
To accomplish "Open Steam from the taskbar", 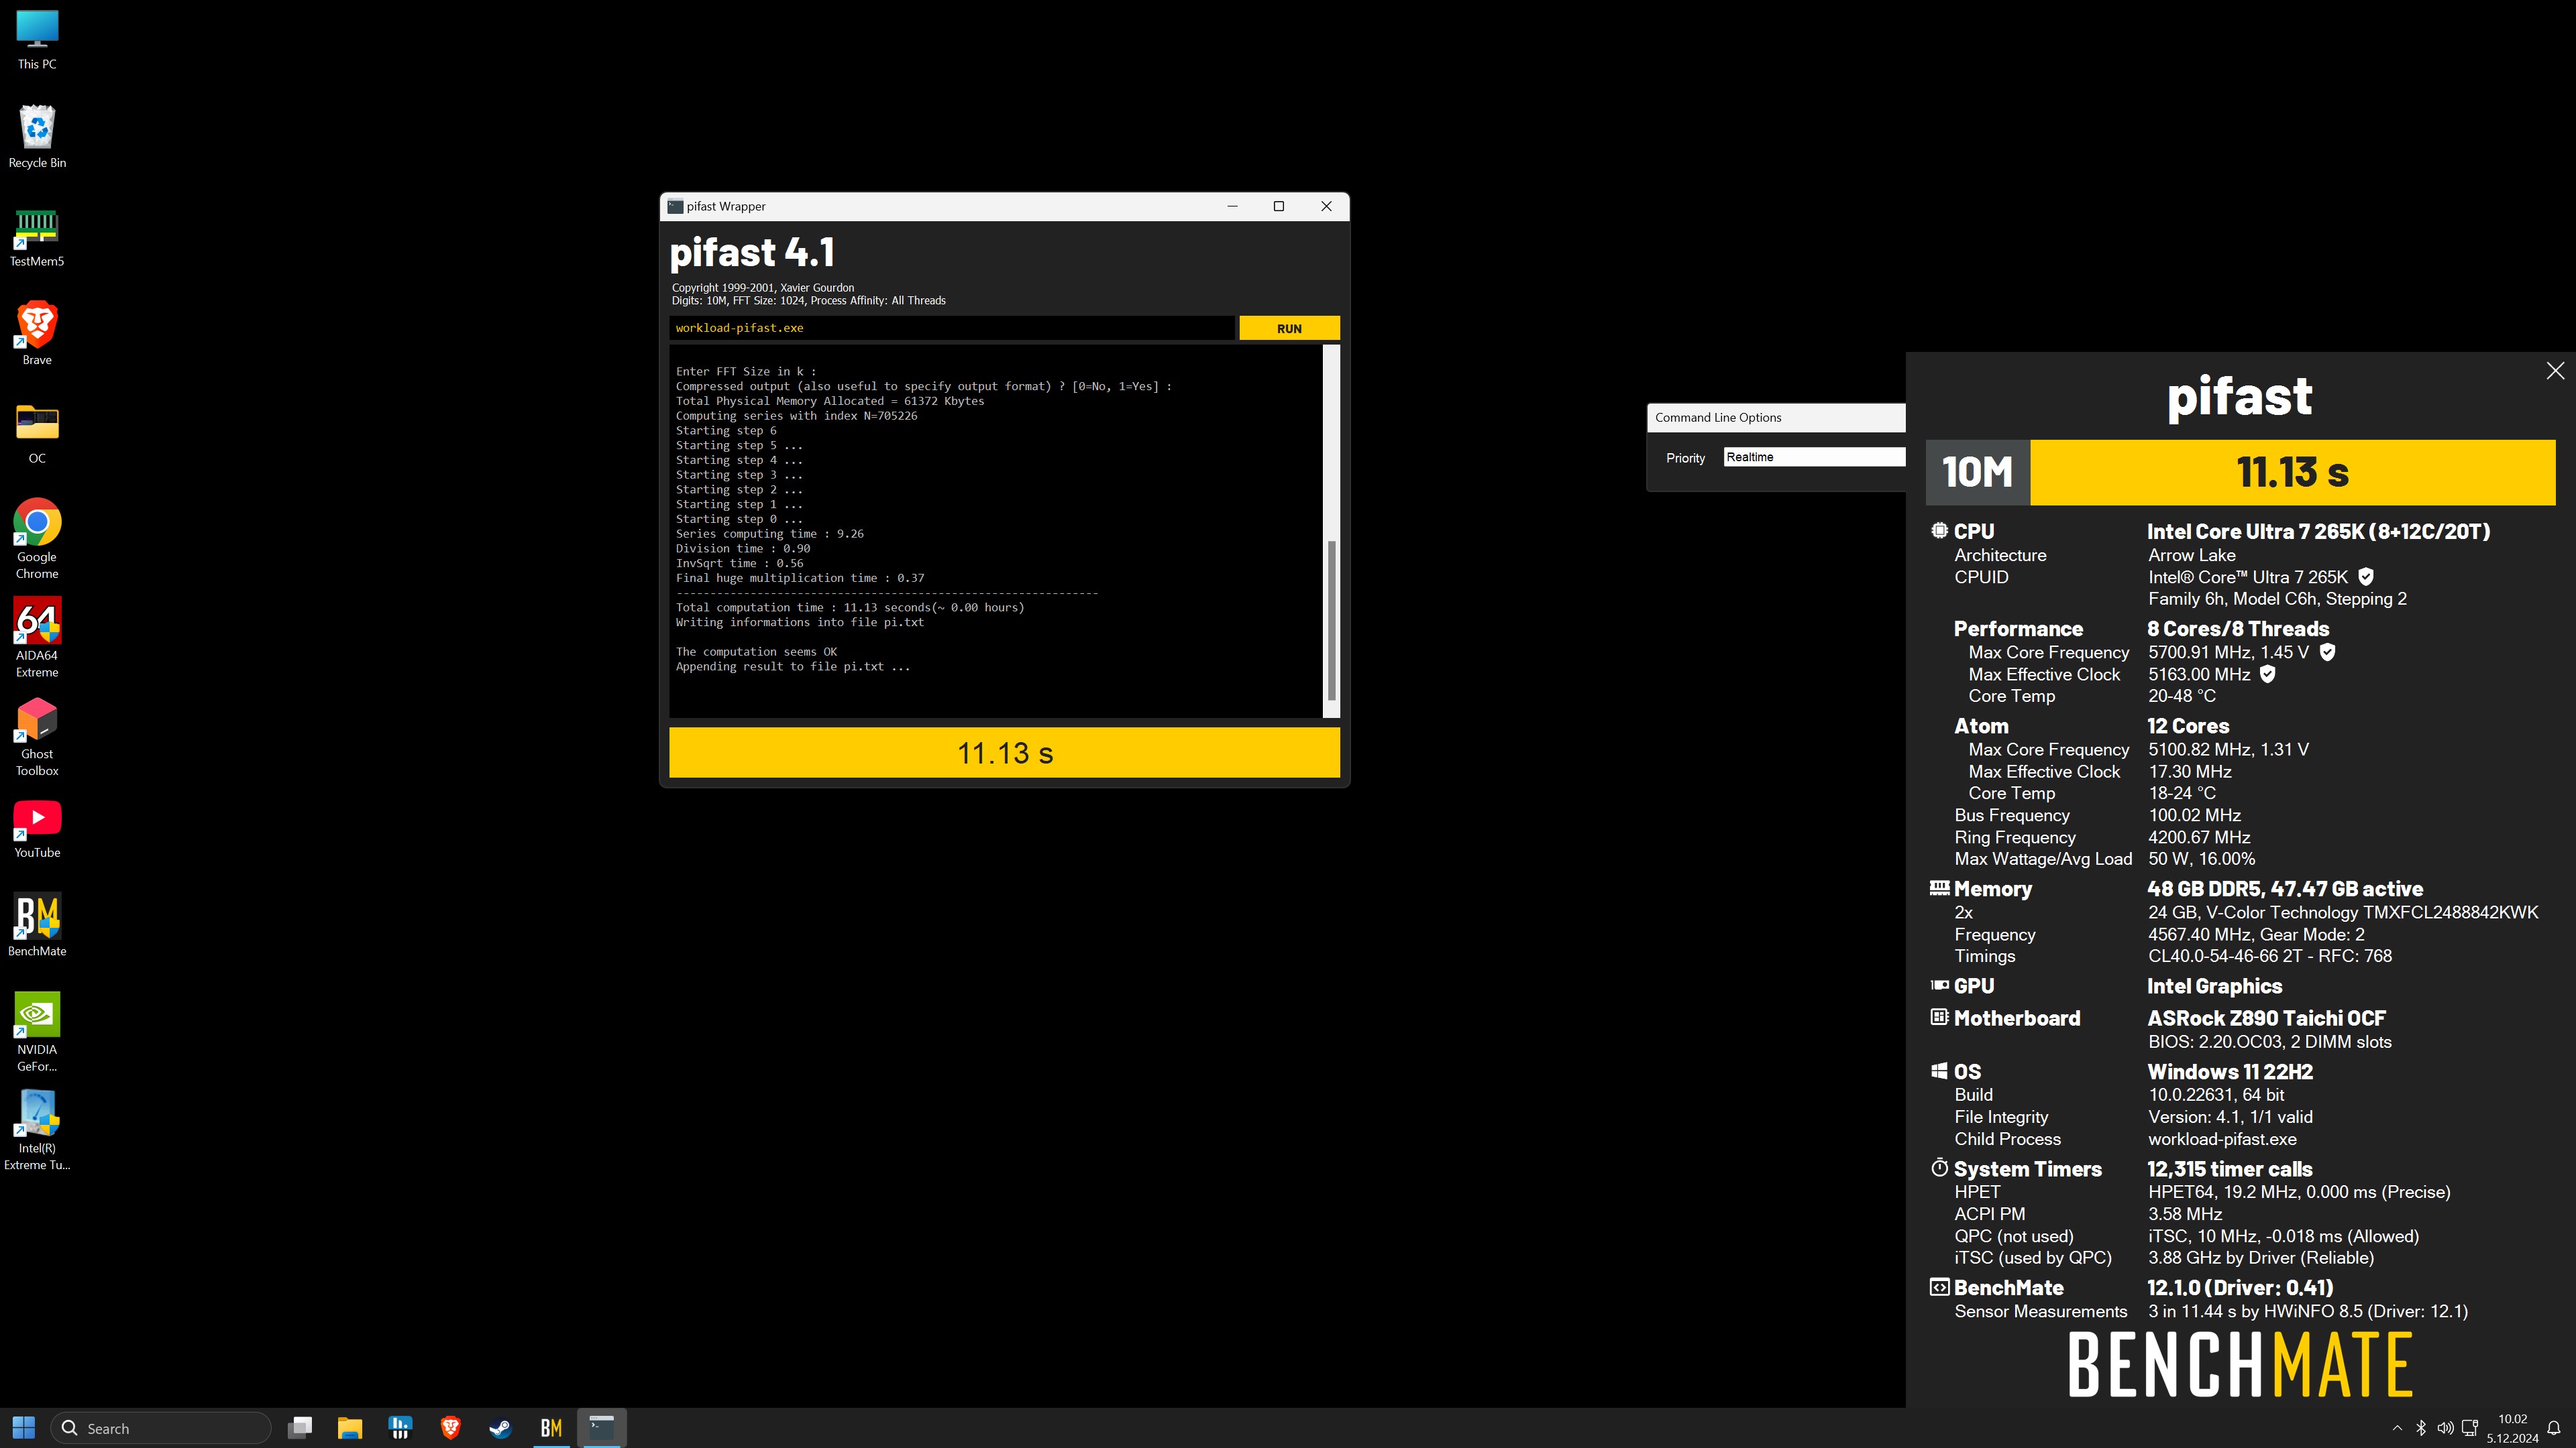I will pyautogui.click(x=501, y=1428).
